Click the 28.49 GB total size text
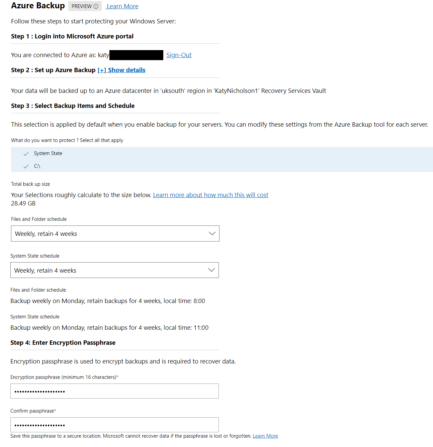This screenshot has width=433, height=447. 23,203
